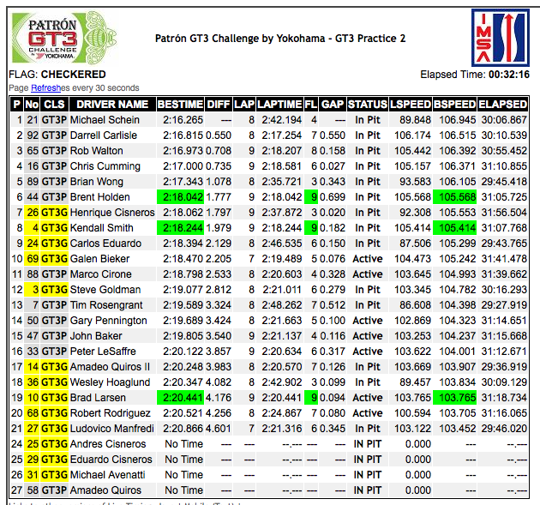Click the BSPEED column header

(455, 104)
